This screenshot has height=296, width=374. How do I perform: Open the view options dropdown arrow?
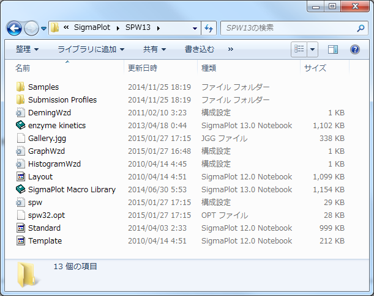pyautogui.click(x=312, y=49)
